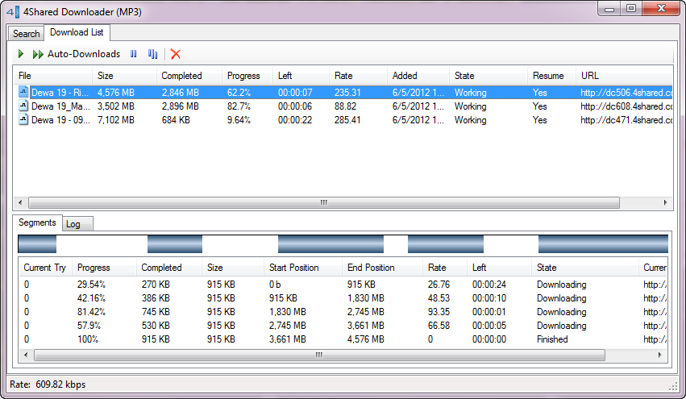Select the Dewa 19_Ma... download row
The height and width of the screenshot is (399, 686).
coord(343,106)
